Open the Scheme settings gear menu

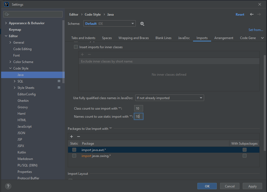(142, 23)
